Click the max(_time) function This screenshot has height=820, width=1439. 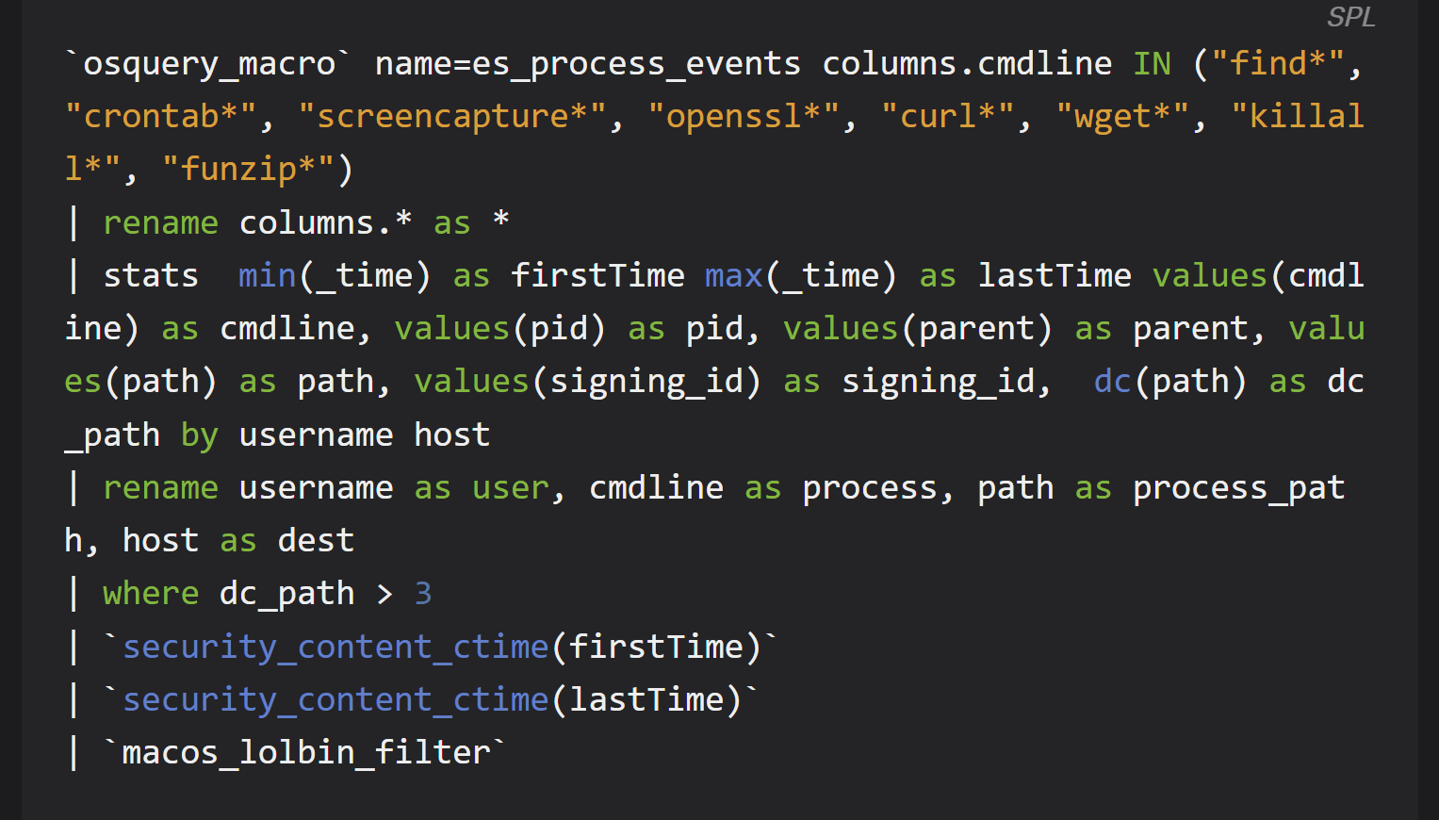(x=801, y=276)
